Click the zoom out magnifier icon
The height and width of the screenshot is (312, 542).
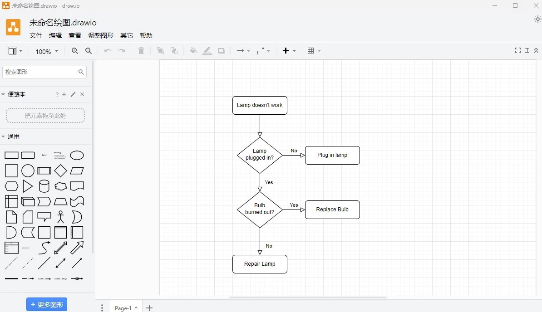tap(89, 51)
